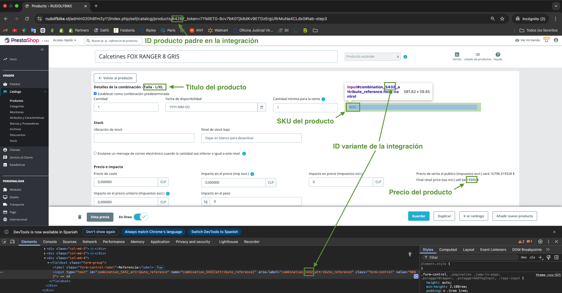Screen dimensions: 562x293
Task: Delete the product with the trash icon
Action: tap(79, 217)
